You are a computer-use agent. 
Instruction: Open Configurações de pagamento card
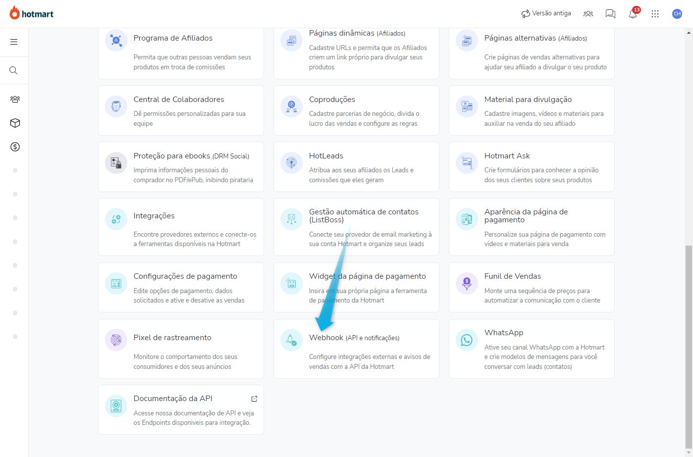click(x=181, y=287)
